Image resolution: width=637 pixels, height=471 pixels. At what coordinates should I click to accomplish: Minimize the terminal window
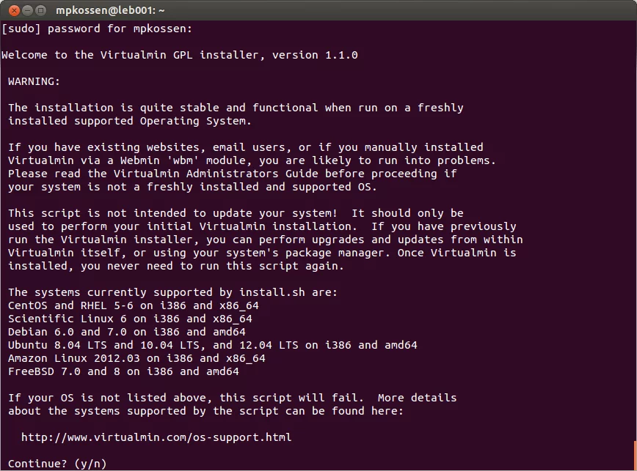tap(27, 10)
